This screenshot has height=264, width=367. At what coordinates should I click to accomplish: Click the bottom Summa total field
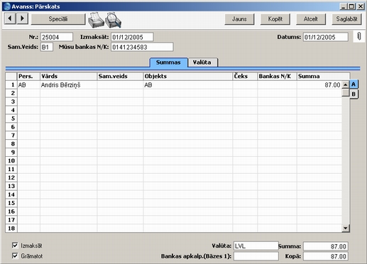coord(326,246)
